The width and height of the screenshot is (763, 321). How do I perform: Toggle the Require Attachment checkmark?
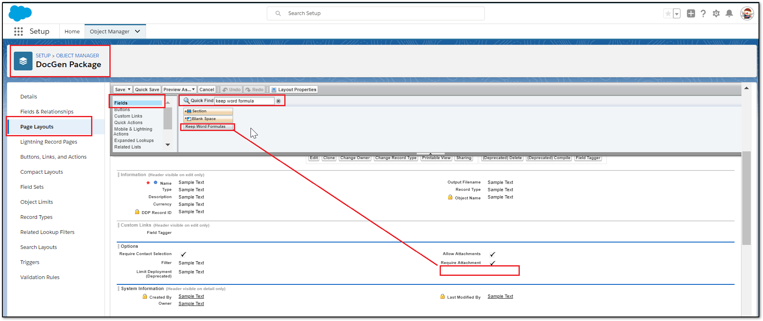493,263
